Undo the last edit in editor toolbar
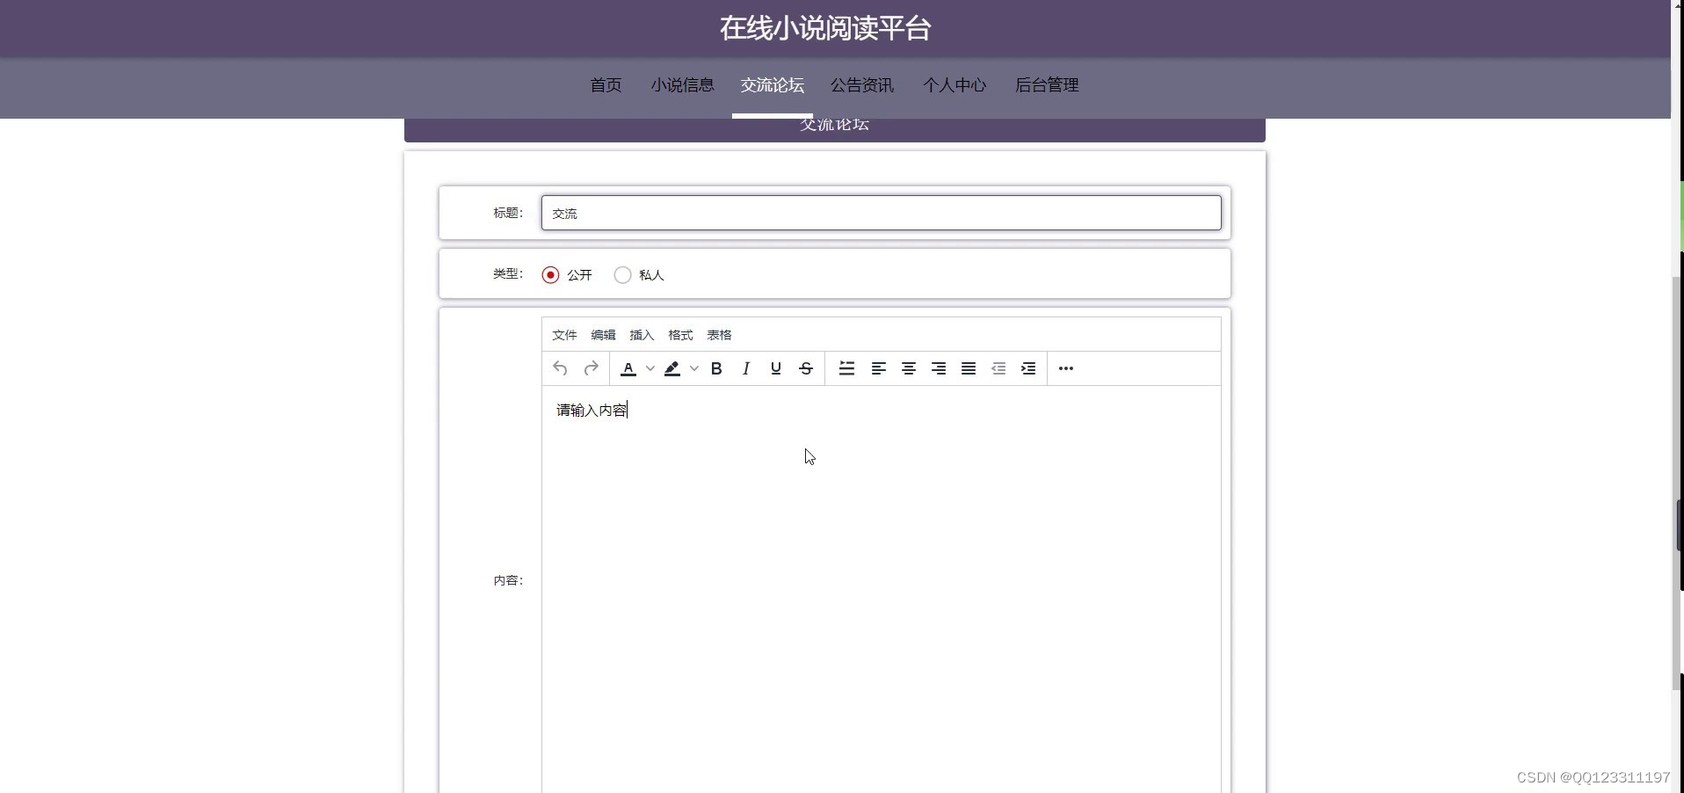Image resolution: width=1684 pixels, height=793 pixels. pyautogui.click(x=561, y=368)
